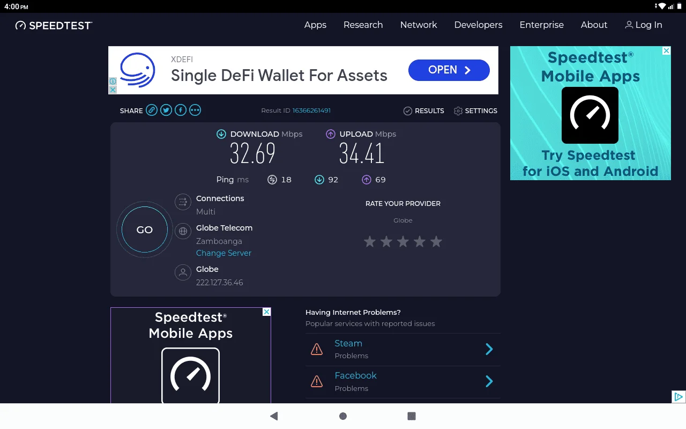Open the Network menu
The width and height of the screenshot is (686, 429).
tap(419, 25)
